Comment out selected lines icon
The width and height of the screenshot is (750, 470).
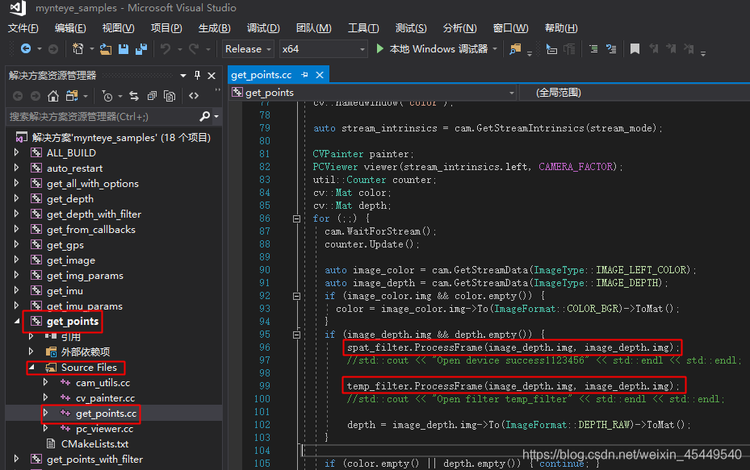(593, 48)
